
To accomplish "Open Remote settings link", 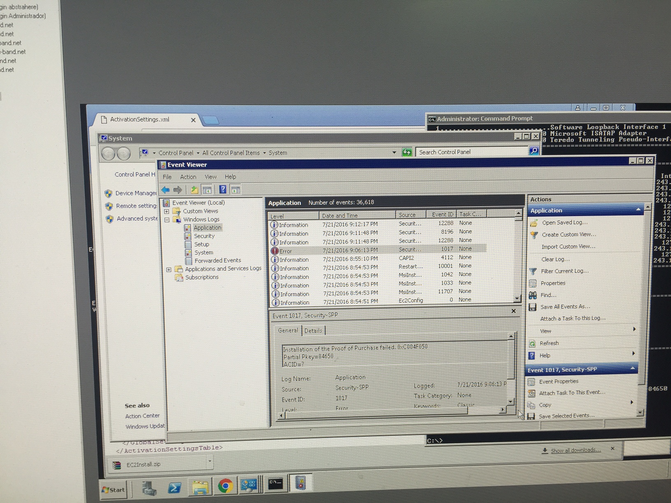I will (x=137, y=206).
